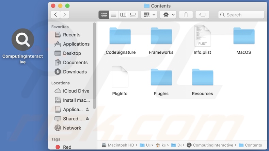The width and height of the screenshot is (269, 151).
Task: Click the home folder in path bar
Action: [x=161, y=145]
